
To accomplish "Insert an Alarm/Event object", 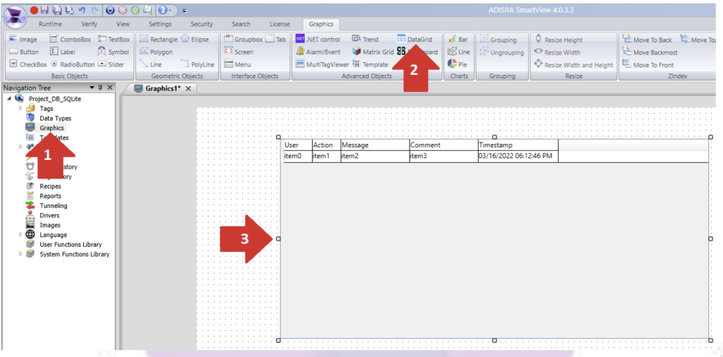I will pyautogui.click(x=318, y=52).
